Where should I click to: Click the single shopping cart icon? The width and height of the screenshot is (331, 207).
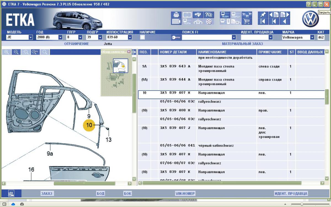pyautogui.click(x=247, y=22)
